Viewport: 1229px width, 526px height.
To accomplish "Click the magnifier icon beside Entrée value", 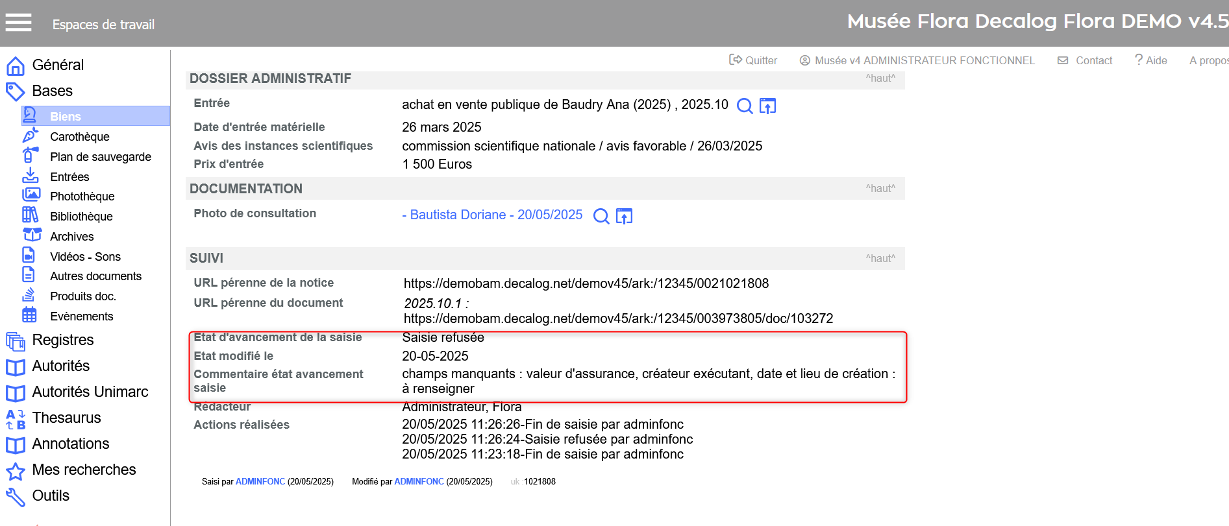I will click(745, 106).
